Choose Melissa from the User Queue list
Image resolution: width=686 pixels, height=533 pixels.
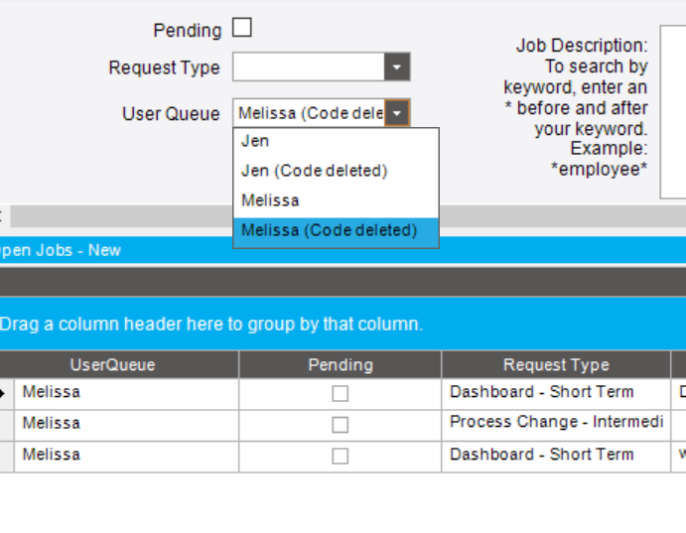click(336, 200)
